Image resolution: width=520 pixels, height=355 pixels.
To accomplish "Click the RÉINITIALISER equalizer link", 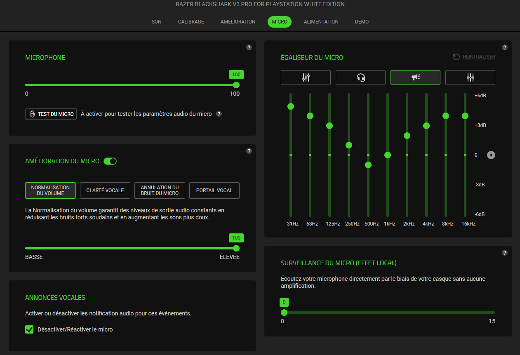I will 474,57.
